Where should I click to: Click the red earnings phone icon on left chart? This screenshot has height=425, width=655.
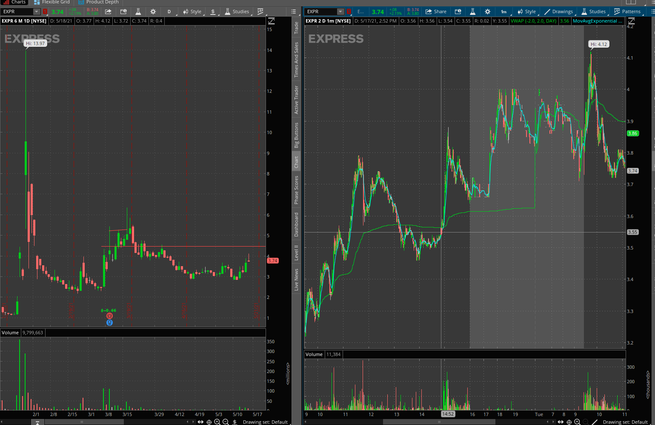(x=109, y=316)
